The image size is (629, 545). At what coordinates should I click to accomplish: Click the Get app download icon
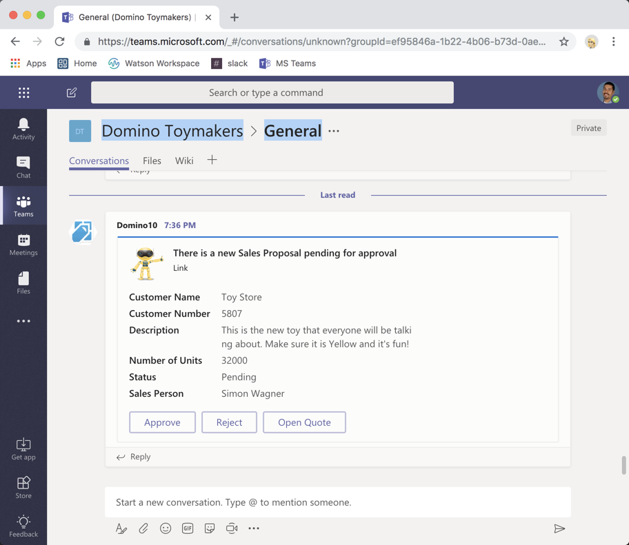tap(23, 449)
